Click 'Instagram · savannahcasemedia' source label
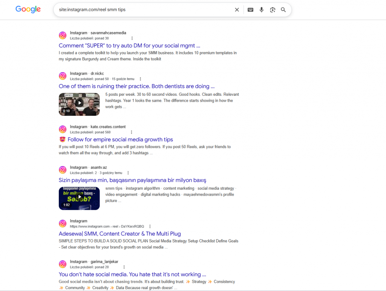 pyautogui.click(x=98, y=33)
